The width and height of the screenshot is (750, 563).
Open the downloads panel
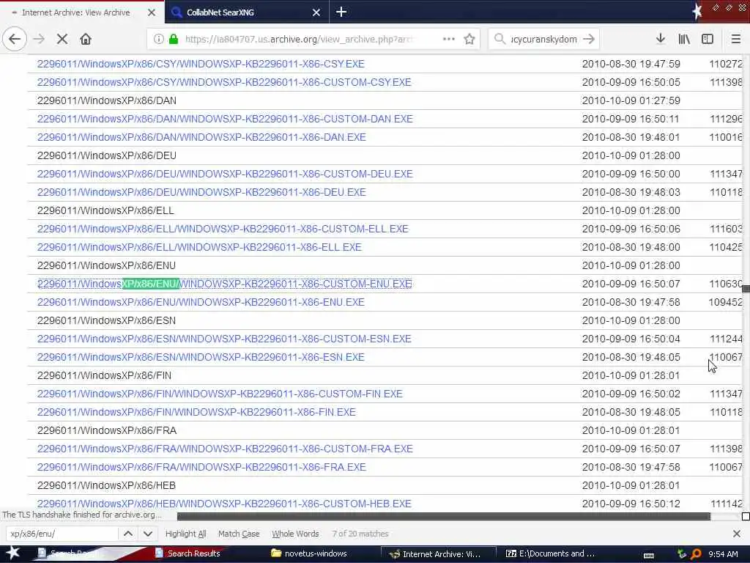(x=661, y=39)
